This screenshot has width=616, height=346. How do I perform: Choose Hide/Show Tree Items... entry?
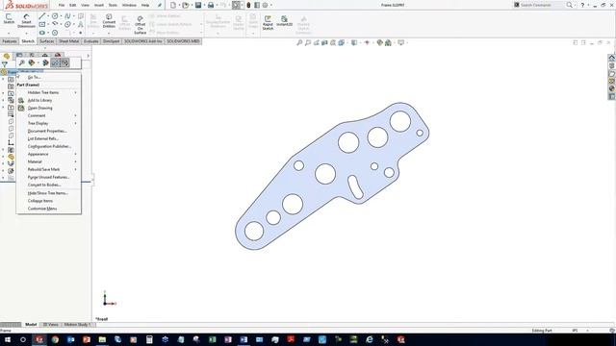click(x=49, y=193)
